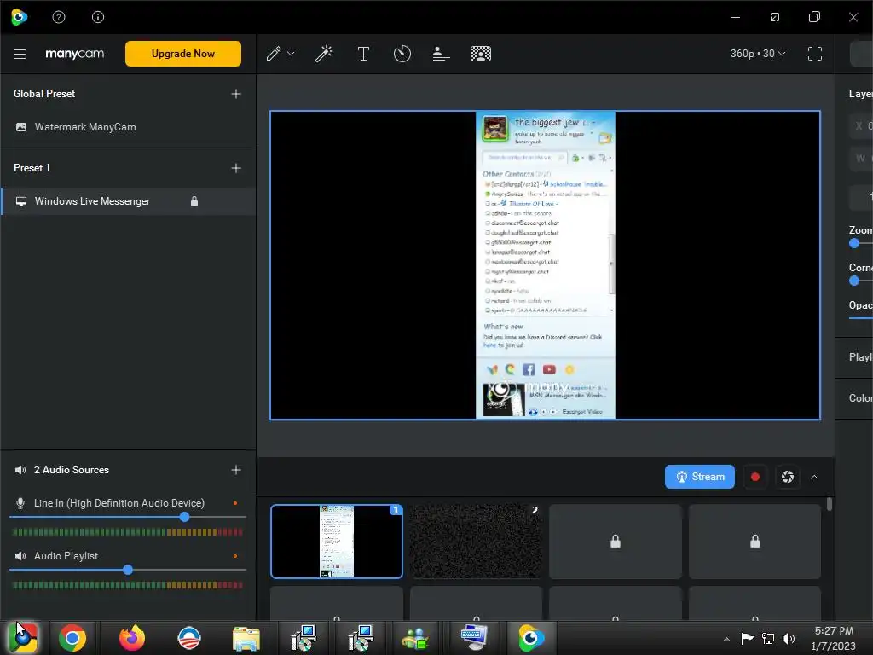This screenshot has height=655, width=873.
Task: Mute the Audio Playlist speaker
Action: tap(20, 556)
